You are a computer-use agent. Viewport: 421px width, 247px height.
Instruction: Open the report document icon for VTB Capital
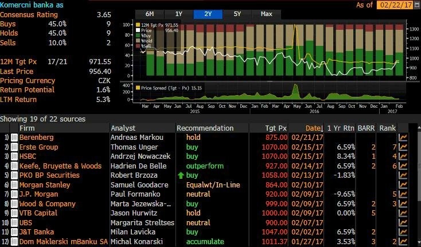[x=14, y=213]
